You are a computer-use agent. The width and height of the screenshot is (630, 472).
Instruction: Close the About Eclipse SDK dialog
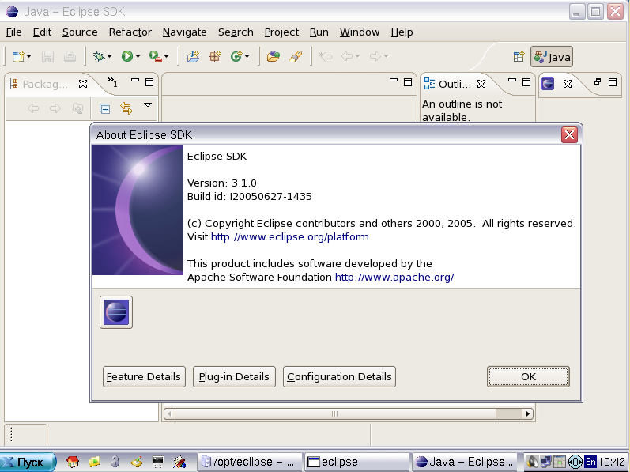[x=569, y=134]
